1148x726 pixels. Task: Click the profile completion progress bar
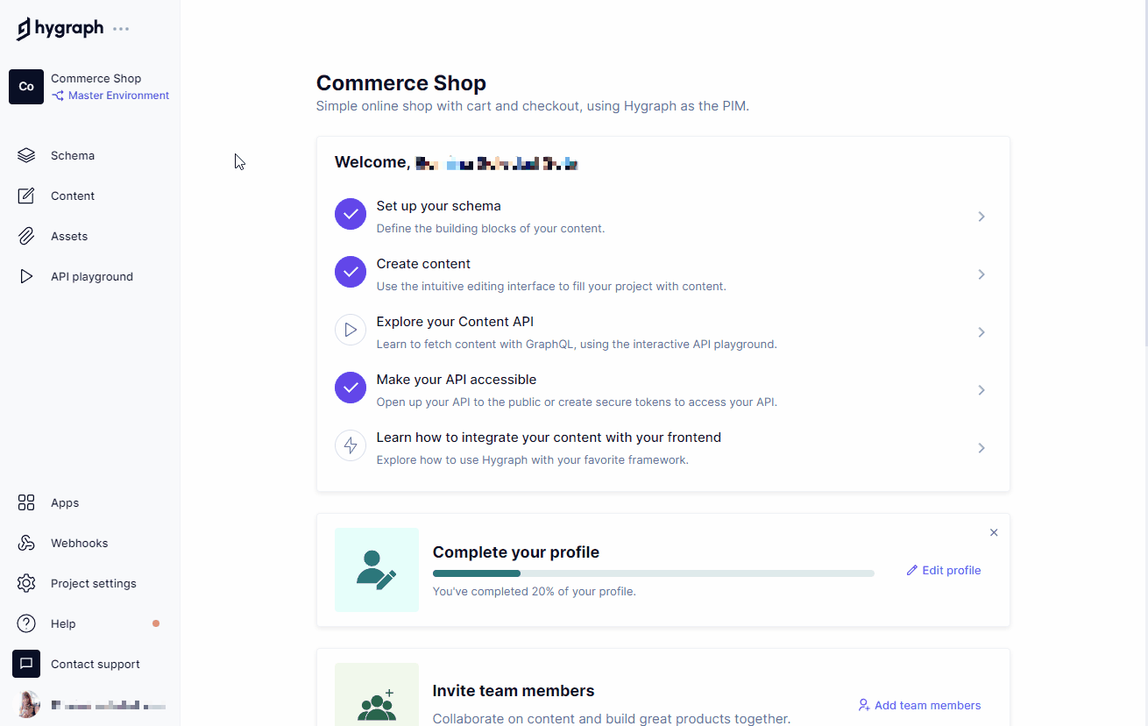tap(653, 573)
